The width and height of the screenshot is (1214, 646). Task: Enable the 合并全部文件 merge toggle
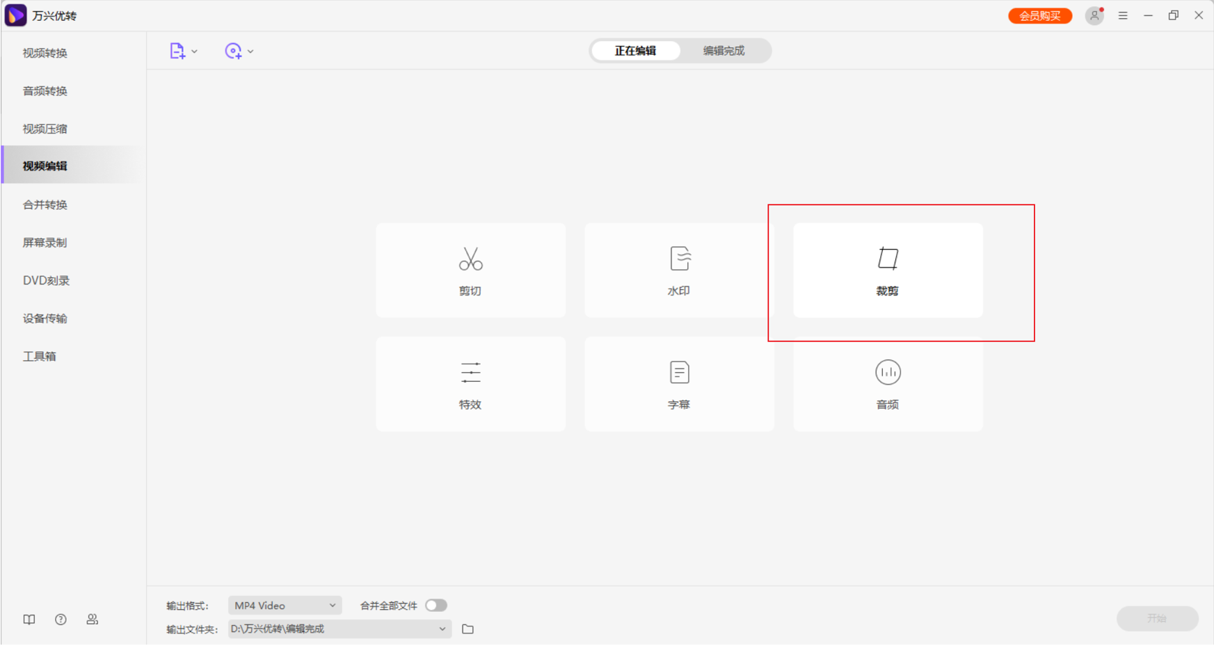point(436,605)
